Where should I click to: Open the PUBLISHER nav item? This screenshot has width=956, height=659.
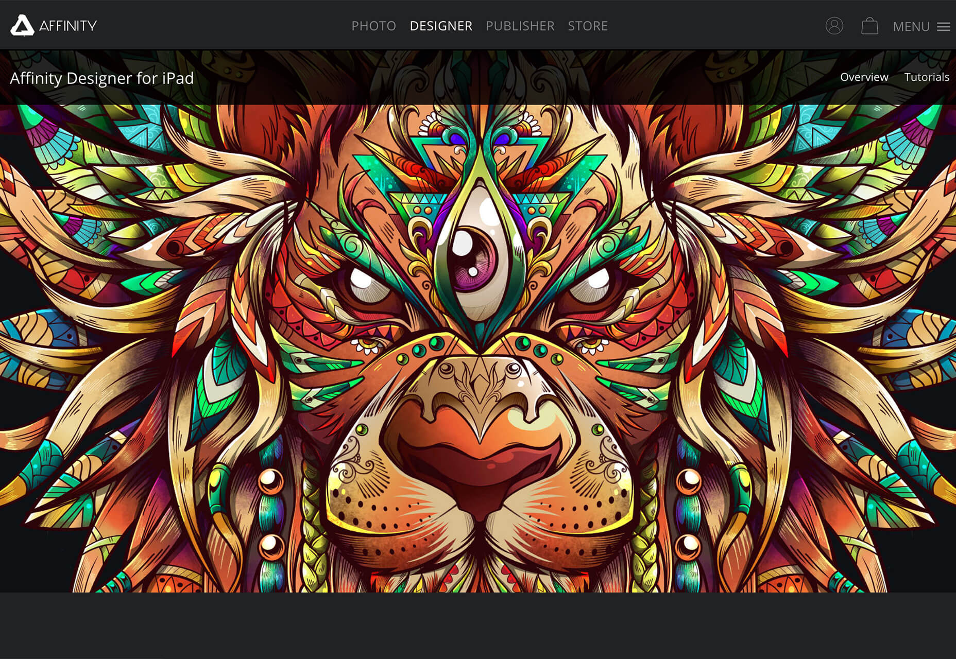pos(520,26)
